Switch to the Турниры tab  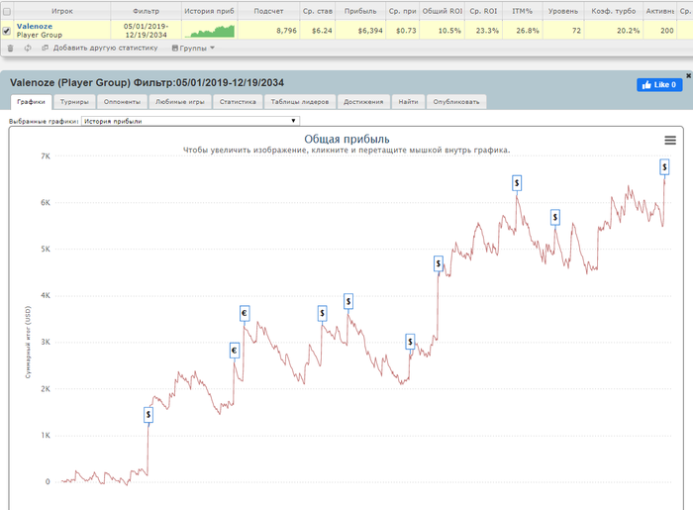[74, 102]
